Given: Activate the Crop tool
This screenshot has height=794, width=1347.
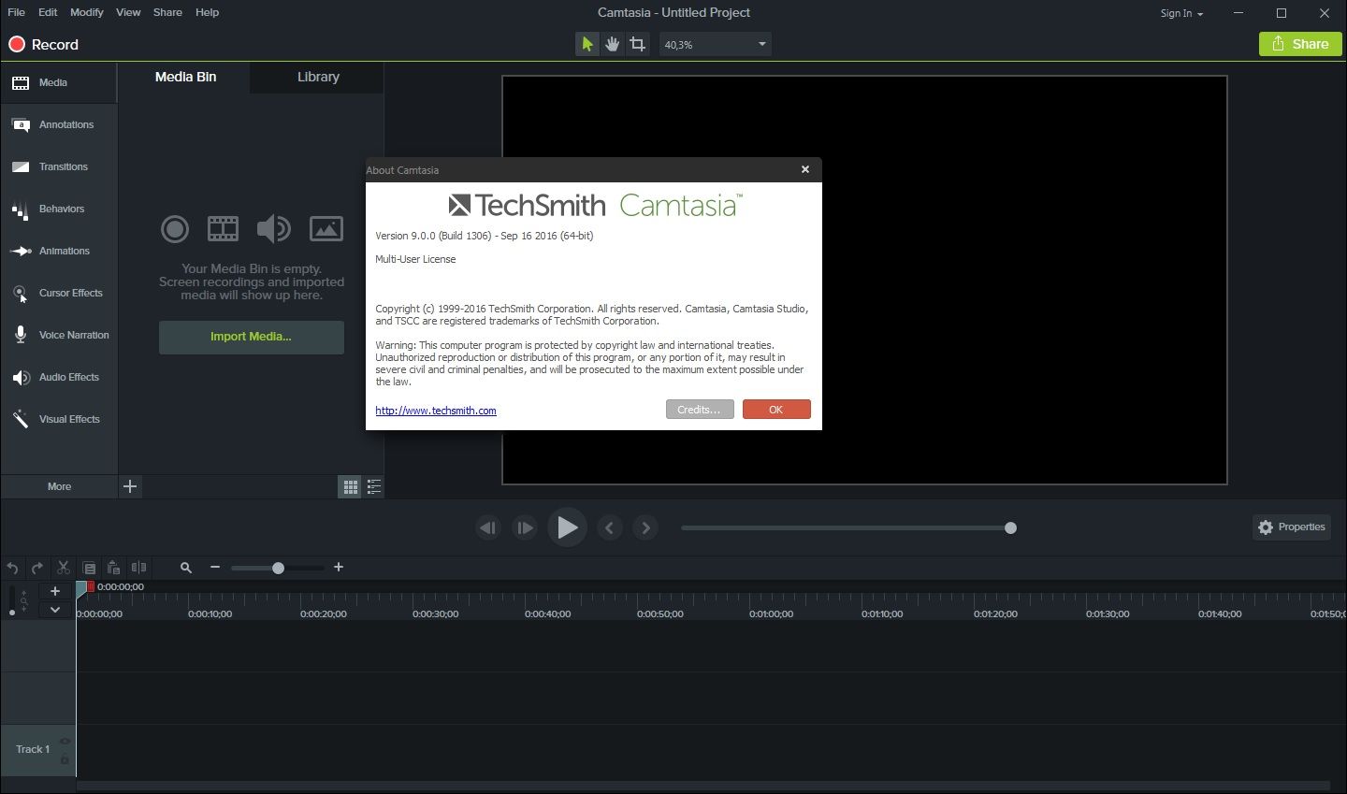Looking at the screenshot, I should point(637,44).
